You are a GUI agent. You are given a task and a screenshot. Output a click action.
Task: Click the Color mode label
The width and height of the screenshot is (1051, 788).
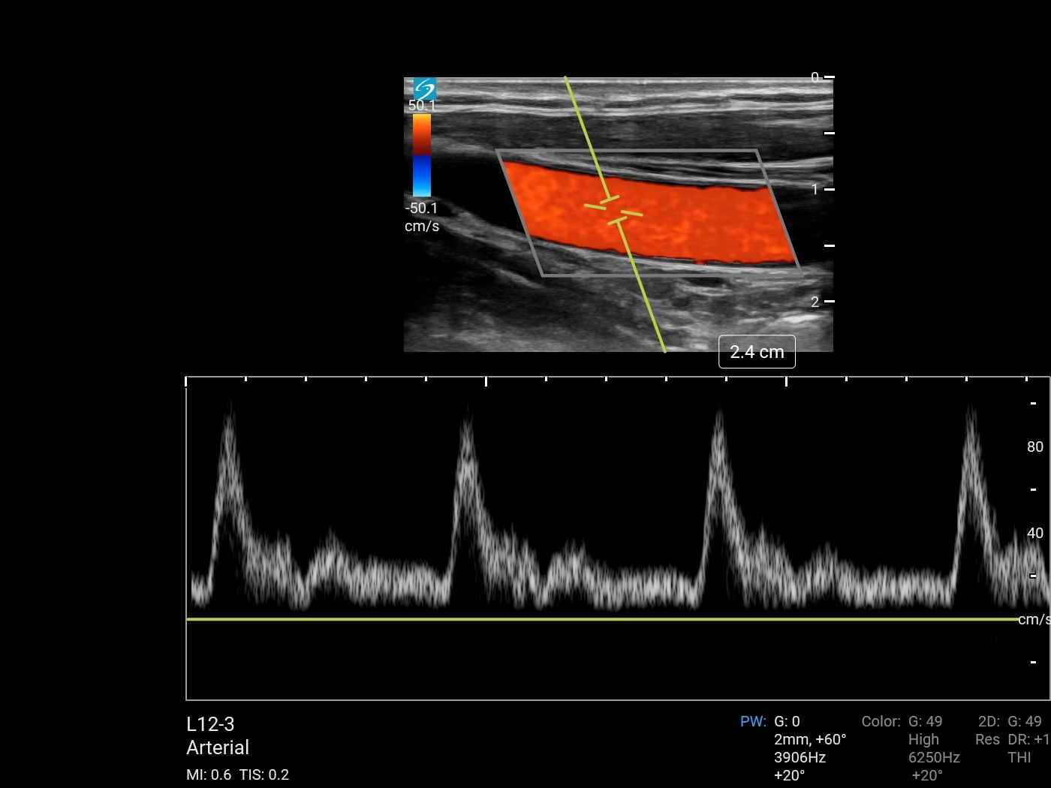click(881, 721)
